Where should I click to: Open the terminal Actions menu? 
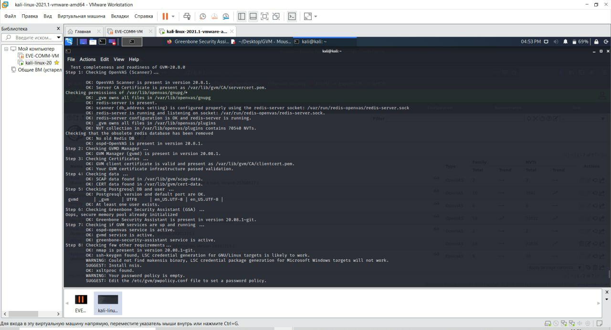pos(87,59)
